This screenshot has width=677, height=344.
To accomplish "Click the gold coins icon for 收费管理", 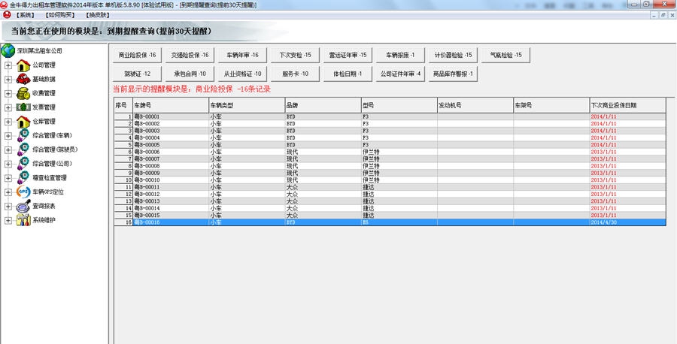I will (x=23, y=93).
